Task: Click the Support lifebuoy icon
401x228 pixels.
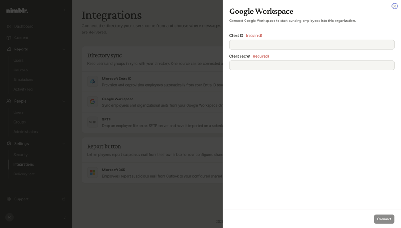Action: tap(9, 199)
